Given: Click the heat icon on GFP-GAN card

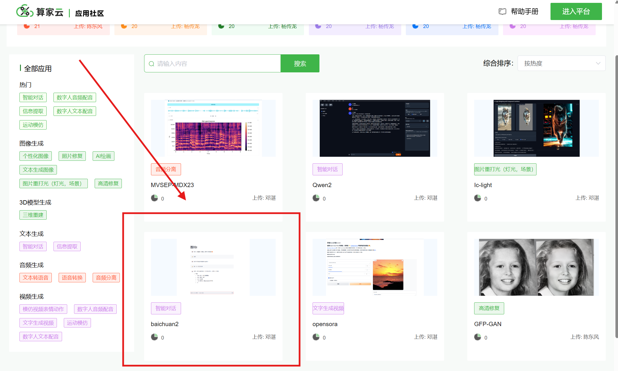Looking at the screenshot, I should click(x=478, y=337).
